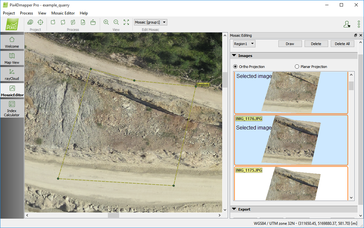Open the Region1 dropdown
The height and width of the screenshot is (228, 364).
point(244,44)
